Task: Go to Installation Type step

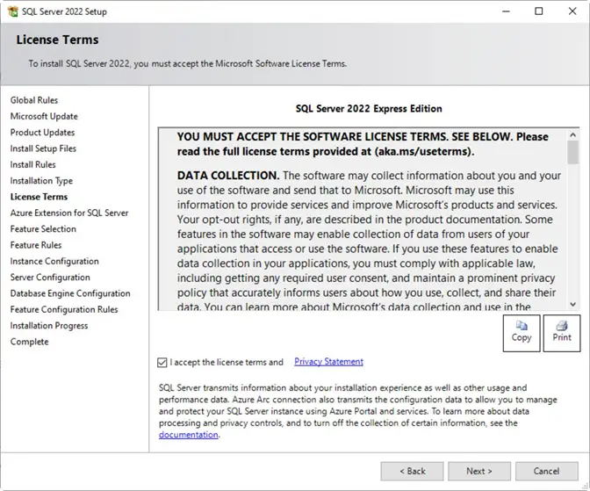Action: point(41,181)
